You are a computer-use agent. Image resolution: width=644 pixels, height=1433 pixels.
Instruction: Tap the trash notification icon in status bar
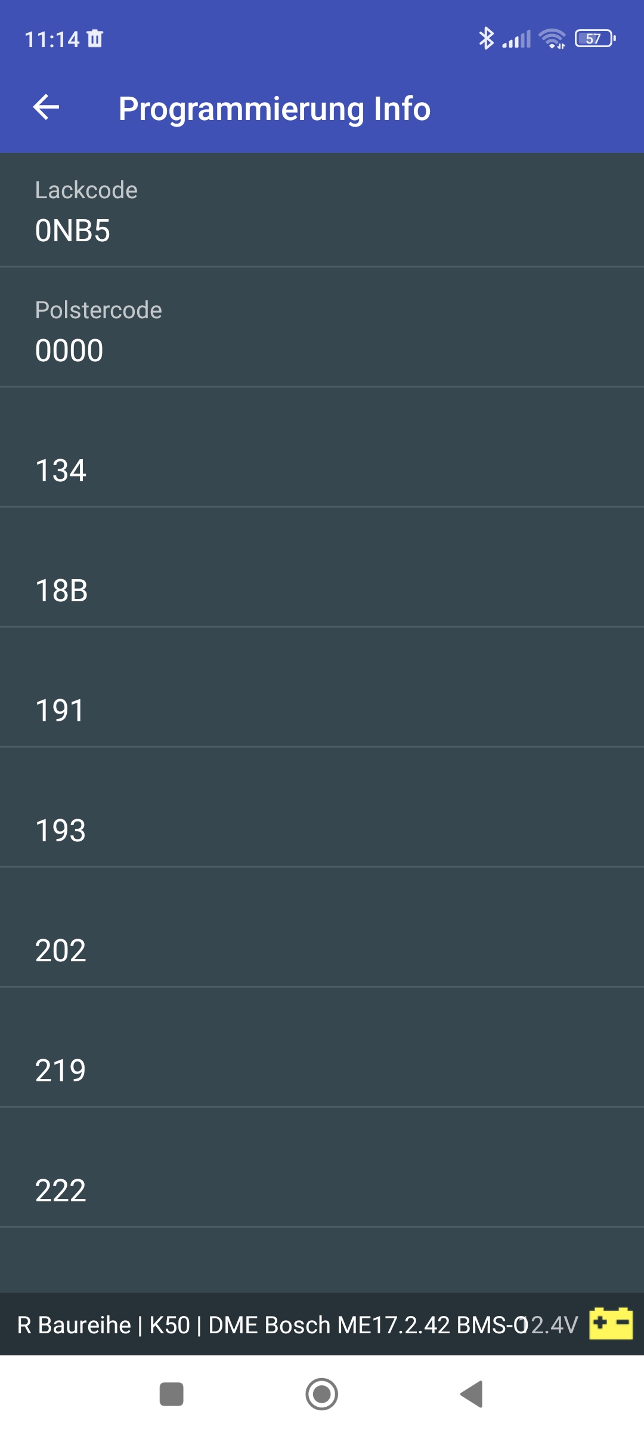click(95, 39)
